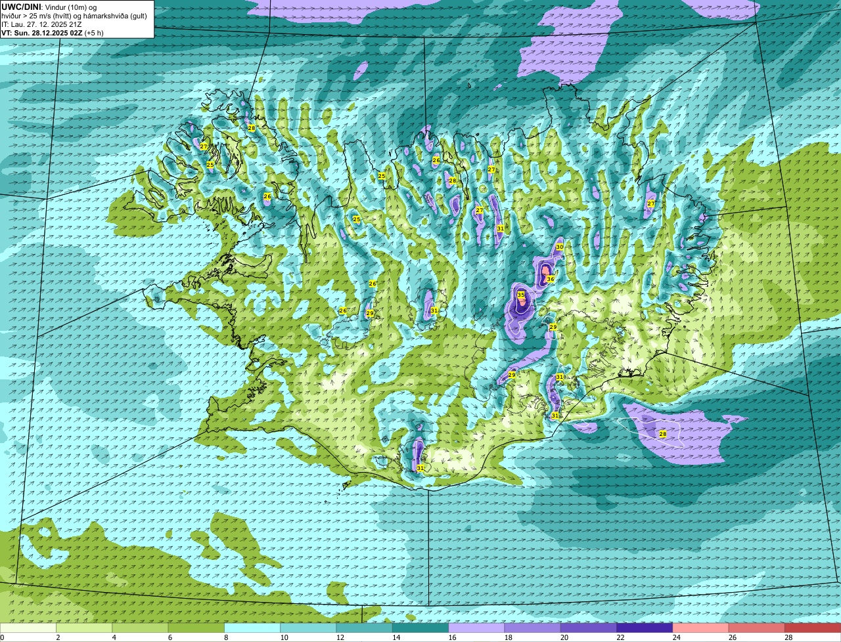The width and height of the screenshot is (841, 642).
Task: Click the legend scale number 8
Action: click(226, 637)
